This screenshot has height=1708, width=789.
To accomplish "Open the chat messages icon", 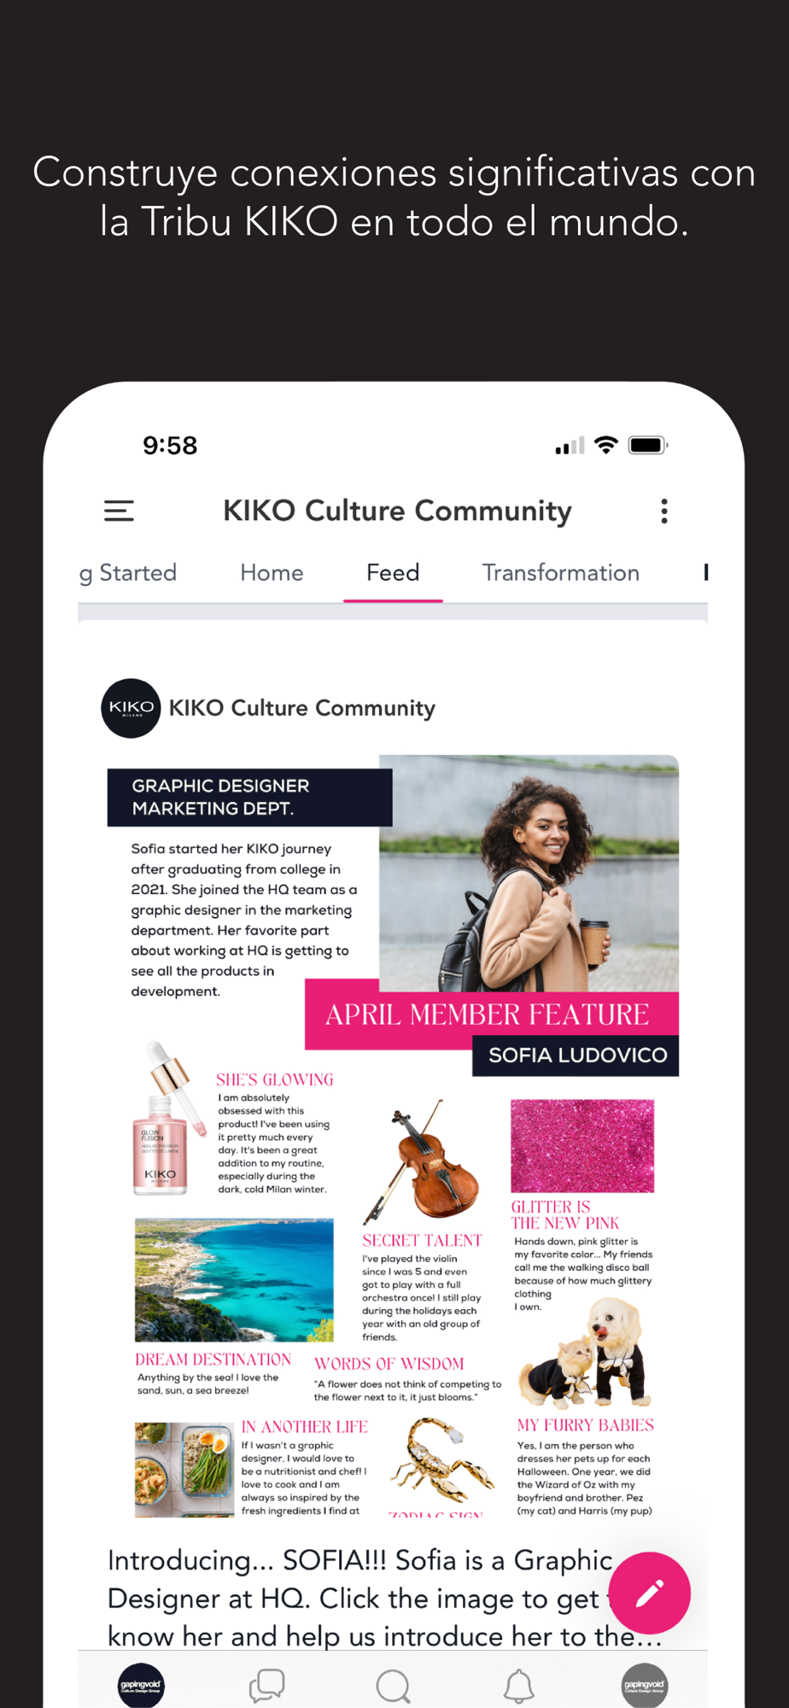I will click(267, 1686).
